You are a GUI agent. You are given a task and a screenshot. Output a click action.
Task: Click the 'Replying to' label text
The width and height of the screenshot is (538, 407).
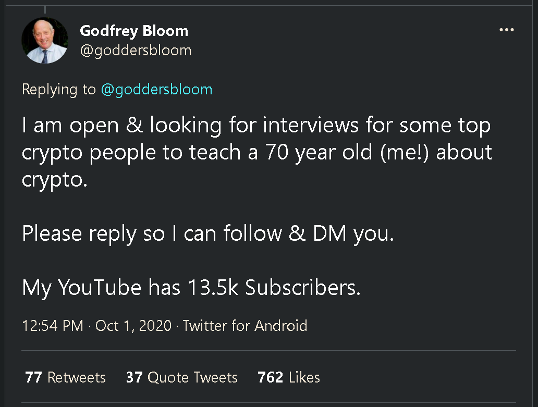[59, 89]
